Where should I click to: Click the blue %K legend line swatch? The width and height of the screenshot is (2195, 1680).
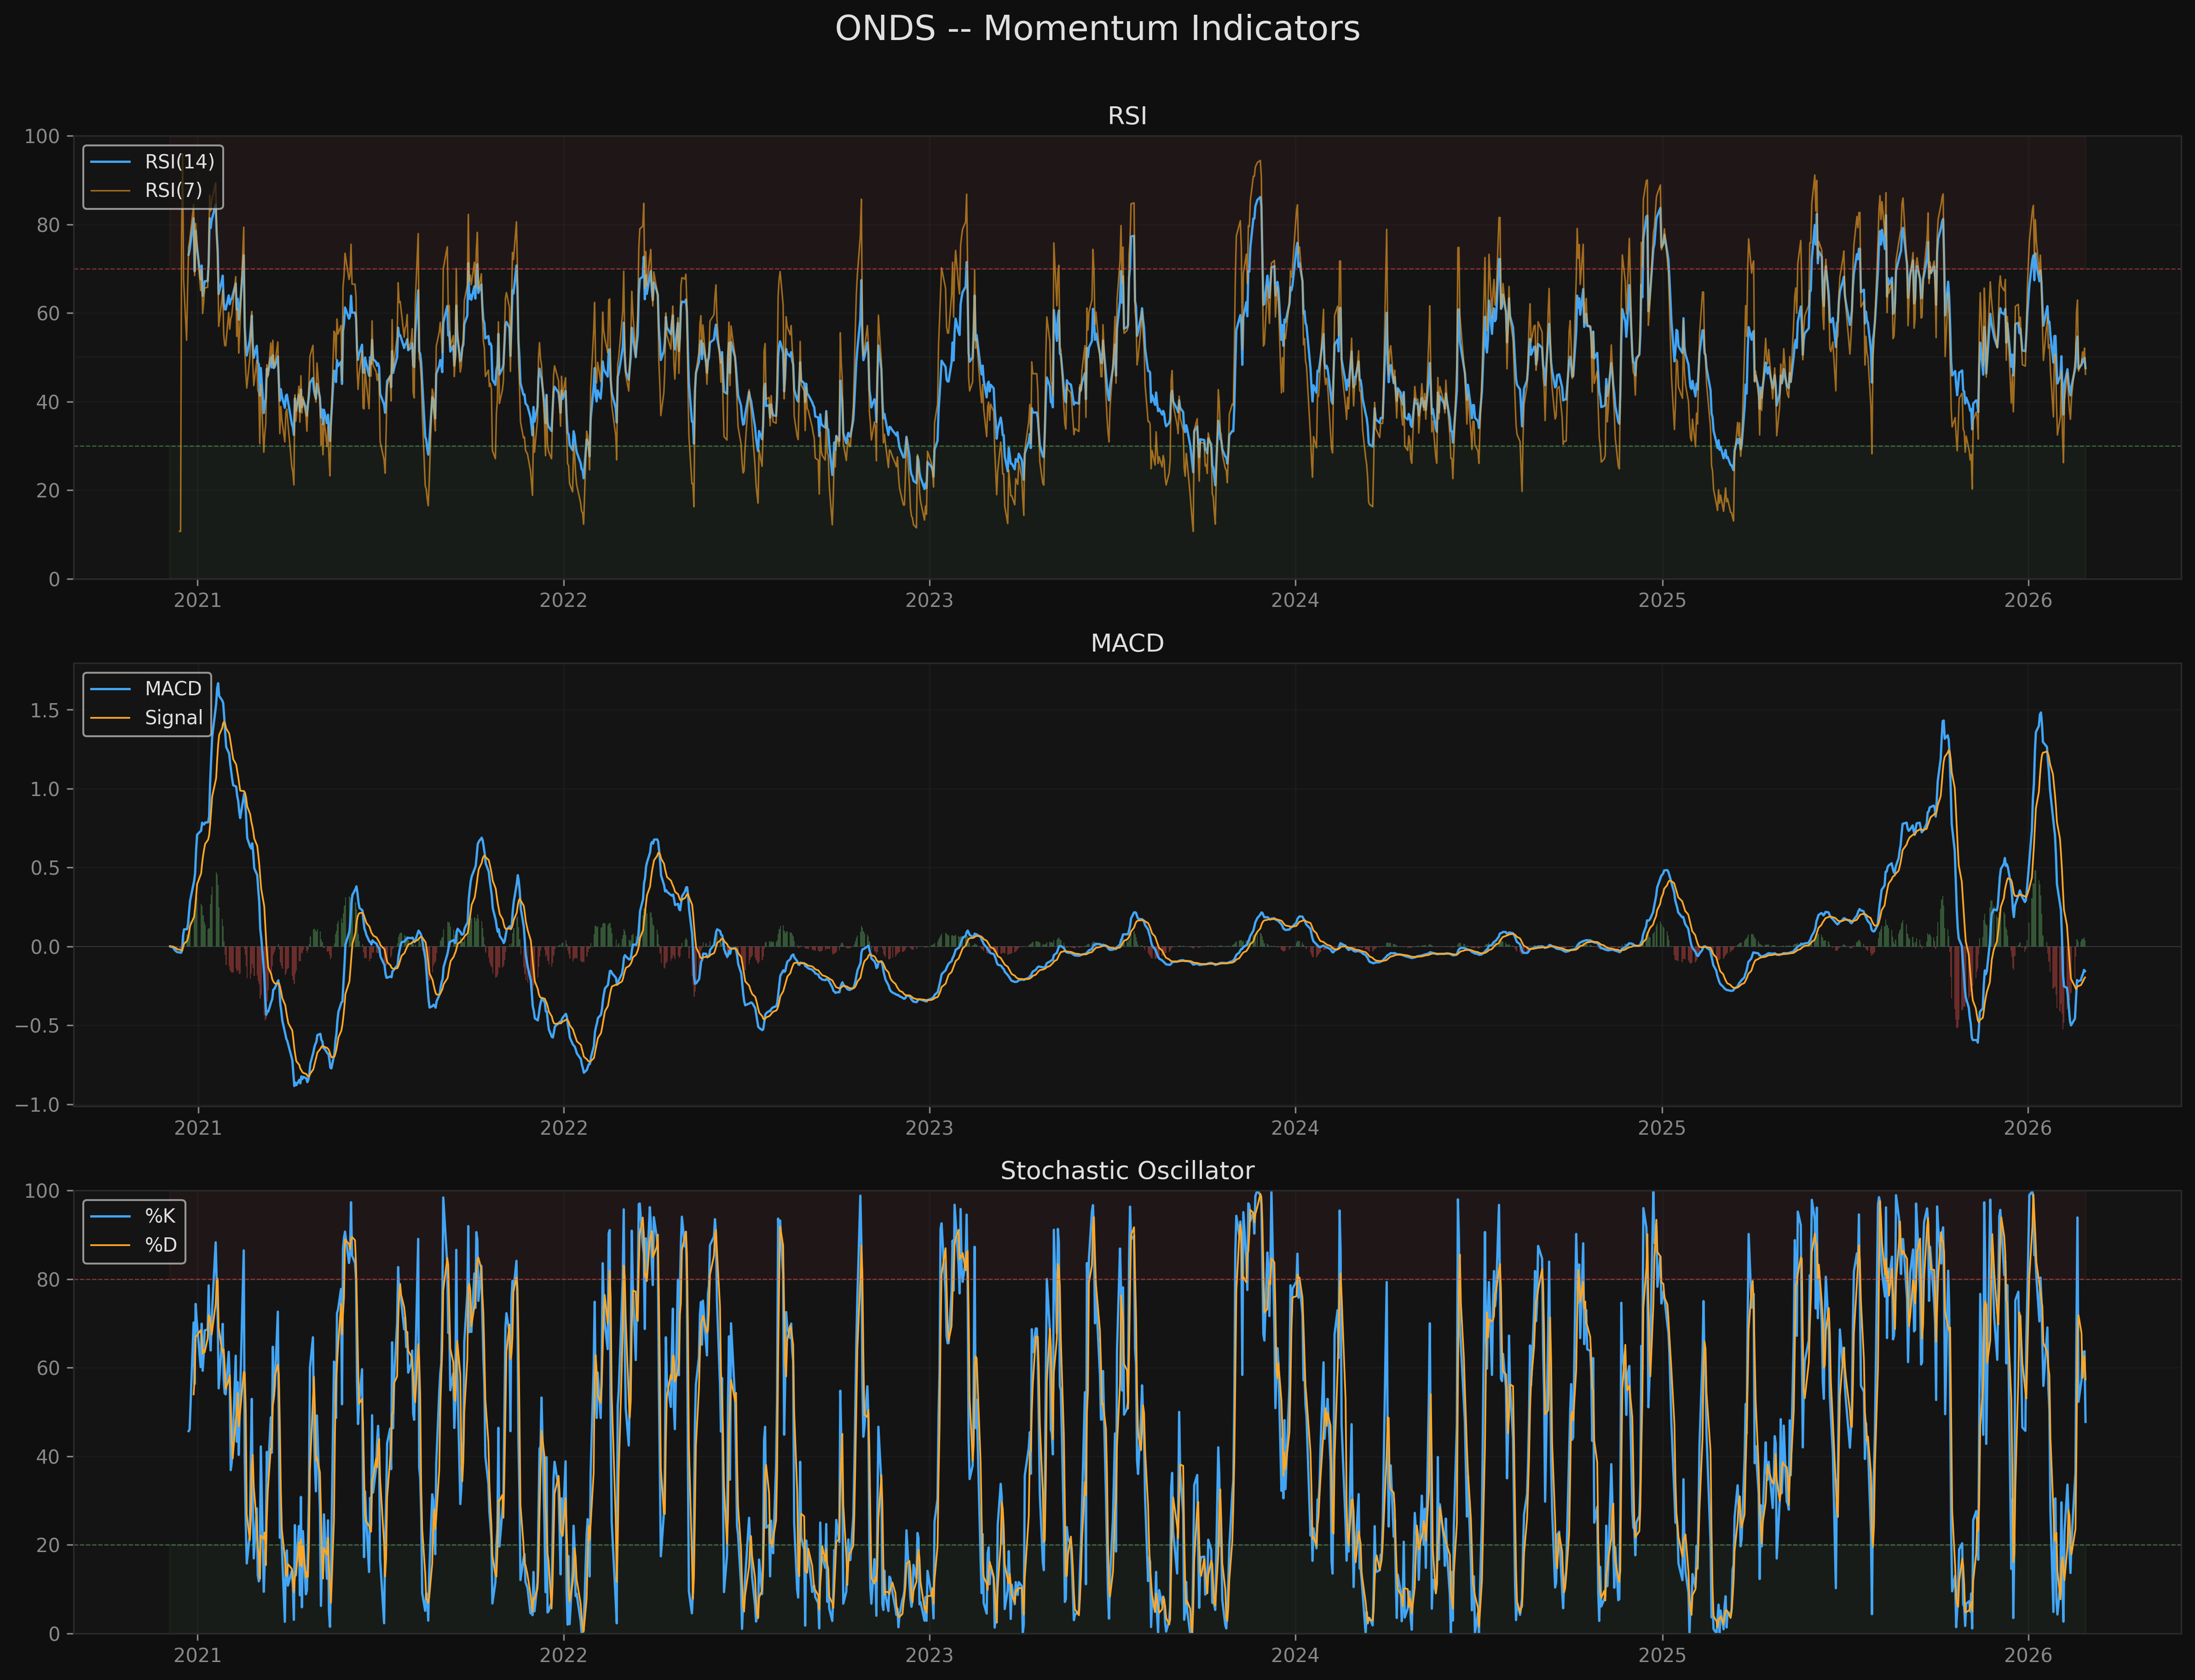(x=111, y=1216)
